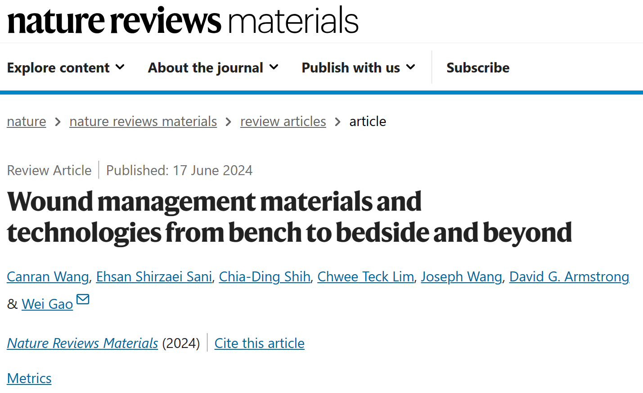This screenshot has width=643, height=393.
Task: Expand the About the journal chevron
Action: click(x=274, y=67)
